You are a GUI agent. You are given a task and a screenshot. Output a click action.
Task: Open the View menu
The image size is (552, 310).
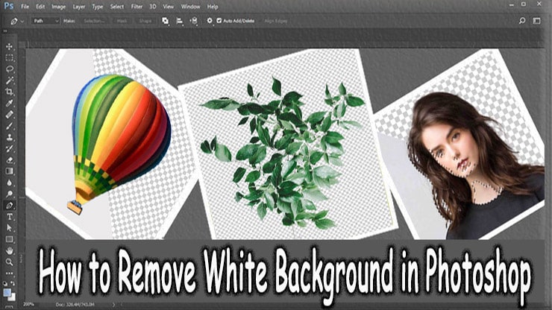coord(169,6)
